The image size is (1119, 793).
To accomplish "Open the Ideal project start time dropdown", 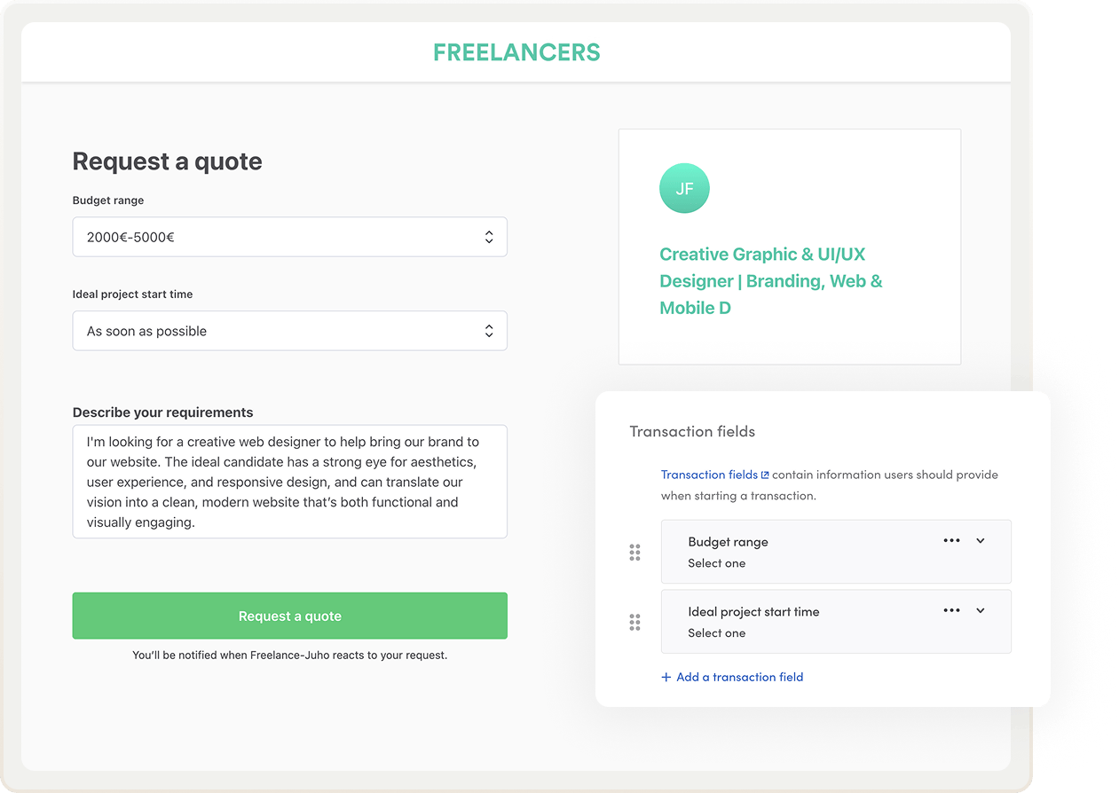I will click(289, 331).
